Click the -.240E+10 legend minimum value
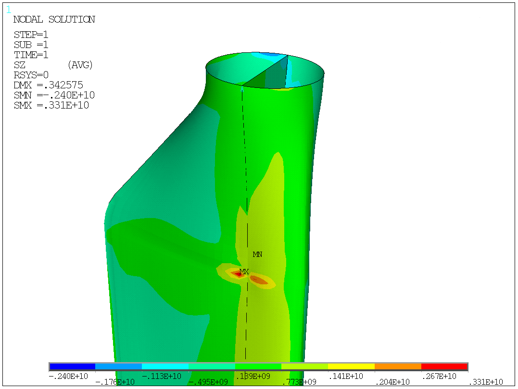 pos(67,376)
